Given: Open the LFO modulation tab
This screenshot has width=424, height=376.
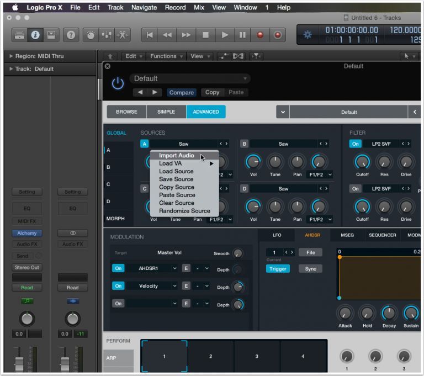Looking at the screenshot, I should point(277,235).
